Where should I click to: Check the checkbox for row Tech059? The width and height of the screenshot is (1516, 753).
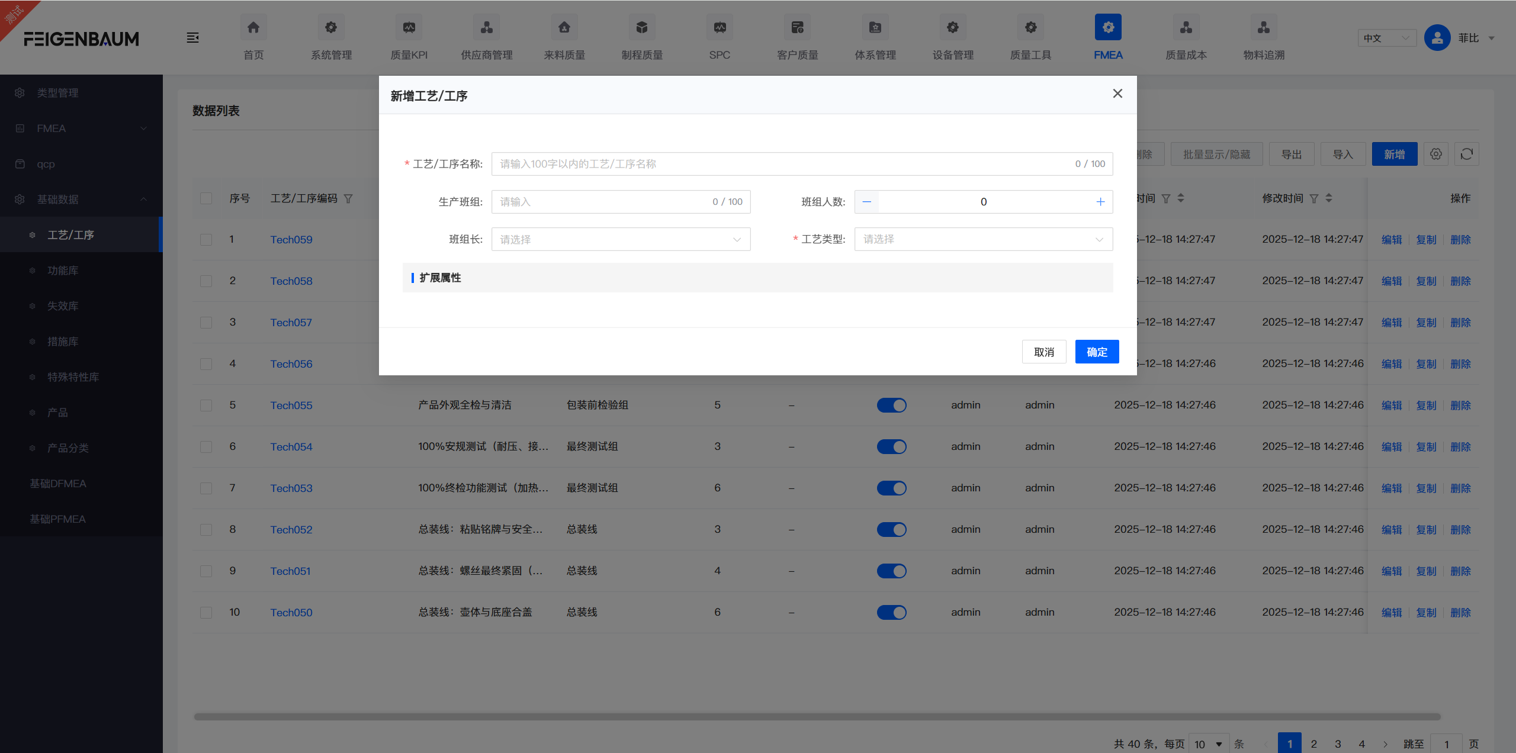(x=206, y=240)
